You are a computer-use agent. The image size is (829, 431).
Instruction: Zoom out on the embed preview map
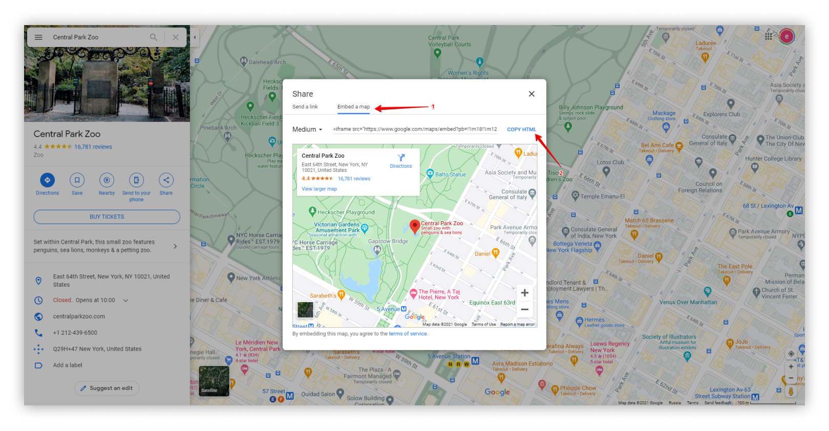[x=525, y=309]
